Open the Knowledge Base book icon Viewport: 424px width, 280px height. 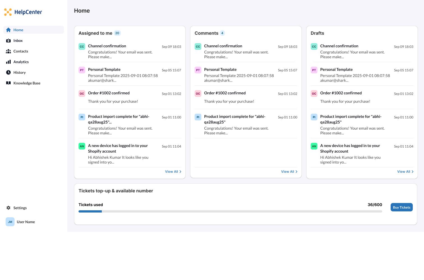(8, 83)
